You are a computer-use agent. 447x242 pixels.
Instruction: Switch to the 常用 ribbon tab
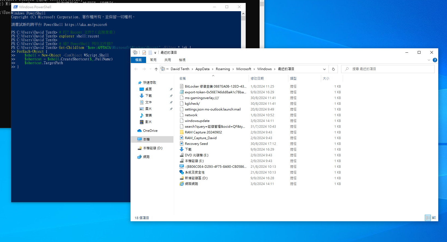153,60
